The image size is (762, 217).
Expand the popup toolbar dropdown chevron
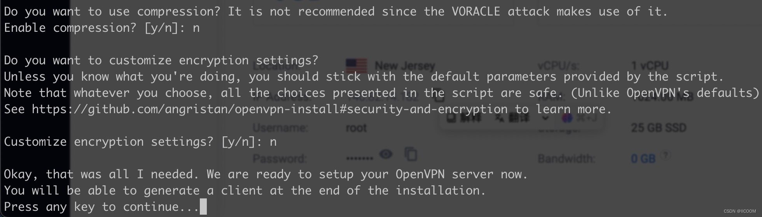click(x=545, y=118)
